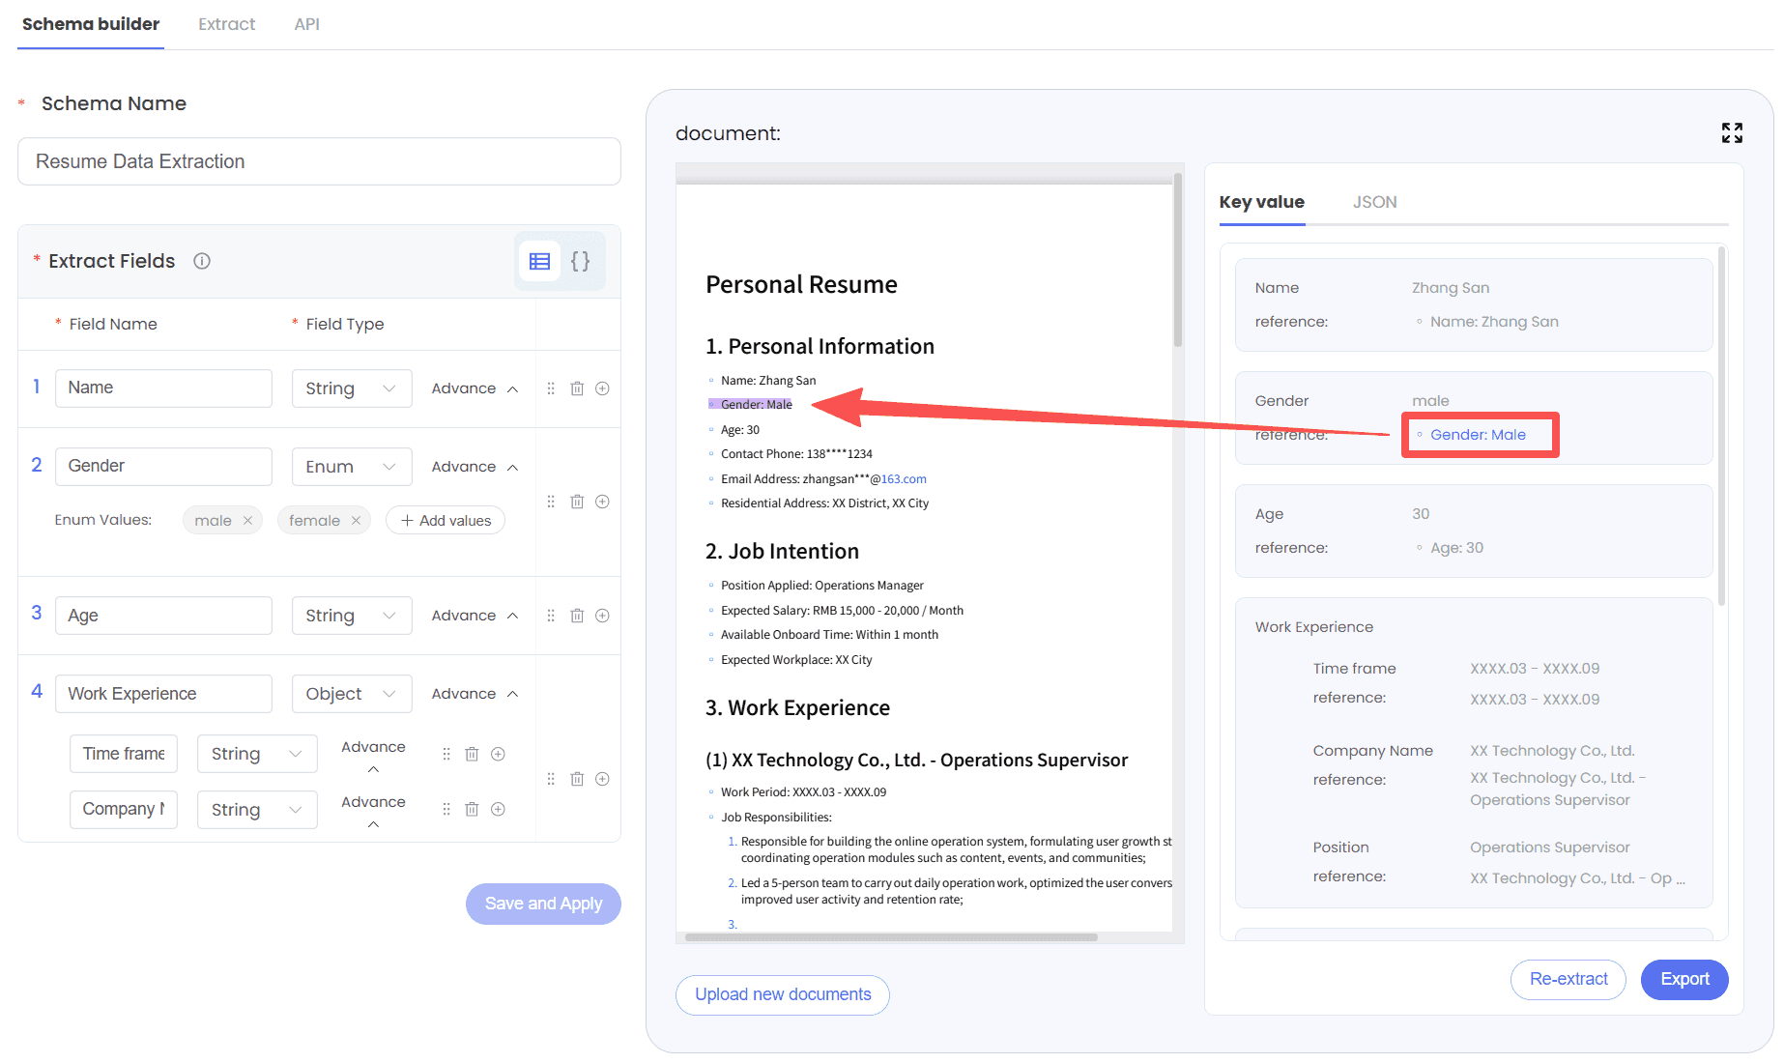Delete the Name field row
This screenshot has width=1784, height=1063.
tap(577, 388)
